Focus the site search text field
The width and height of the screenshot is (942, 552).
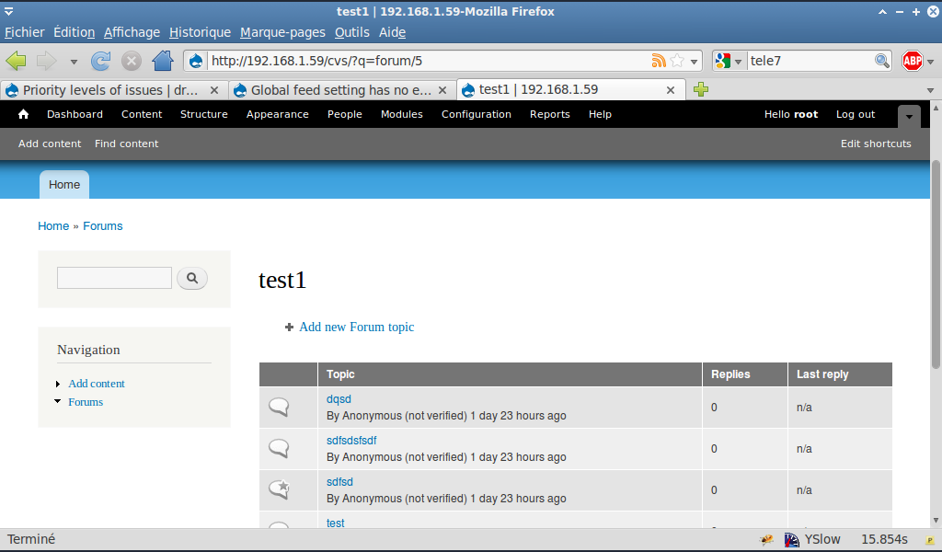point(114,278)
